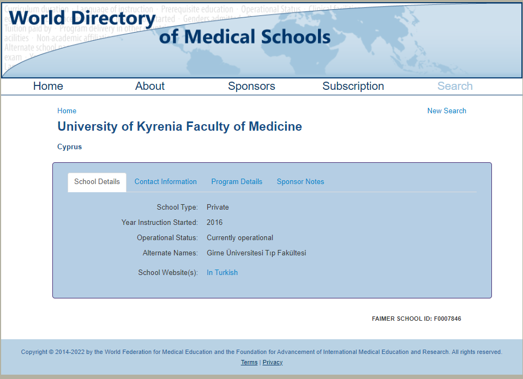Click the University of Kyrenia Faculty of Medicine heading

(x=179, y=127)
